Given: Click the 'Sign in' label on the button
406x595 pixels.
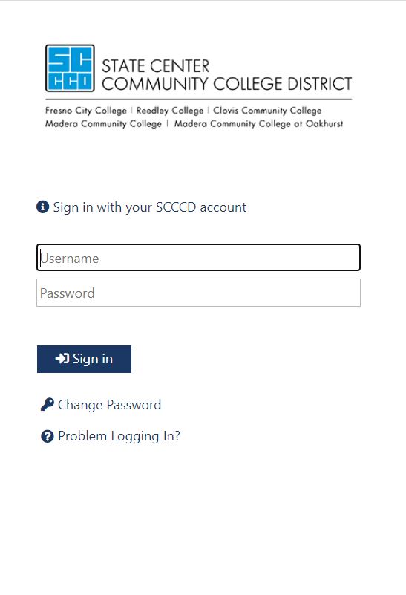Looking at the screenshot, I should click(x=93, y=359).
